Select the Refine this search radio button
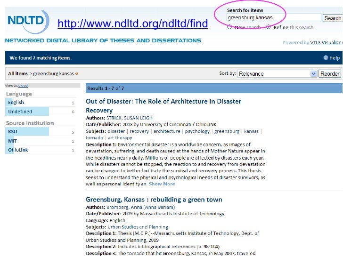The height and width of the screenshot is (257, 343). [x=269, y=27]
